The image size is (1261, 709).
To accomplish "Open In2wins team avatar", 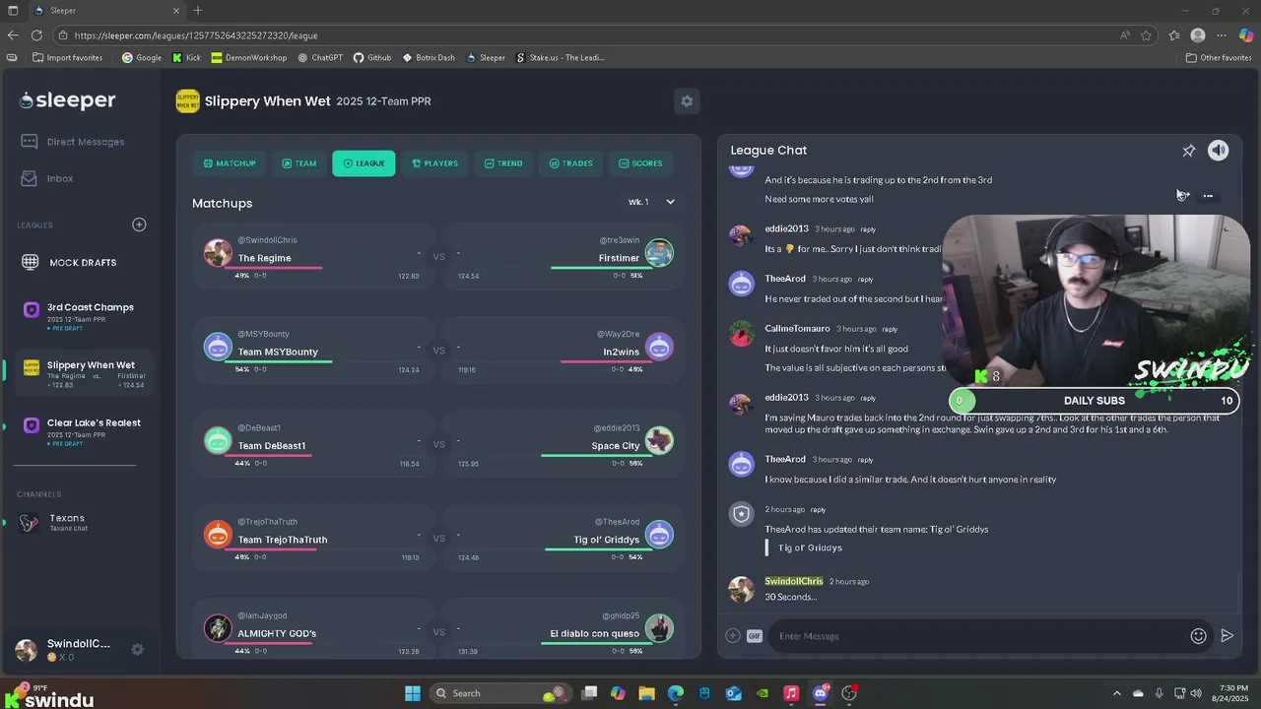I will (x=659, y=347).
